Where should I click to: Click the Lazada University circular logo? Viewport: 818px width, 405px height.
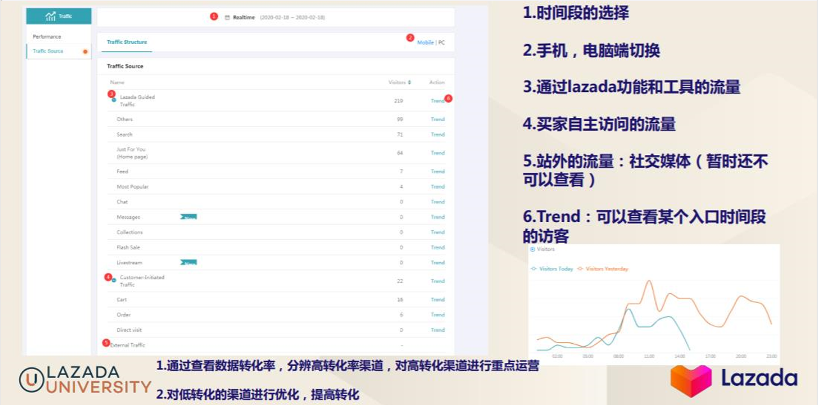coord(31,380)
